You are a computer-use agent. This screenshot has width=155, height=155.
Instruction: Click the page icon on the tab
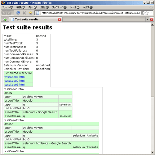tap(12, 19)
